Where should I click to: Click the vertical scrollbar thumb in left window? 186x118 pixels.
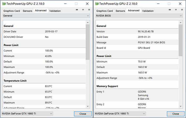click(x=88, y=42)
